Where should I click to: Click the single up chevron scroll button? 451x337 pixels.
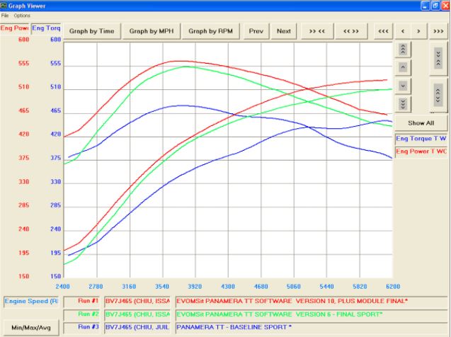tap(403, 67)
